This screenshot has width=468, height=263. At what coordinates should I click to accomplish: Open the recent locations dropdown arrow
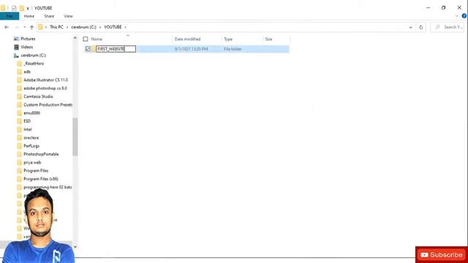[x=25, y=27]
